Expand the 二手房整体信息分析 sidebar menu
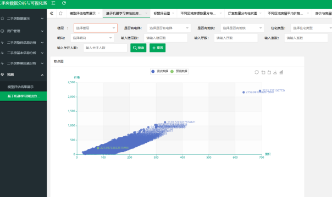 [23, 43]
